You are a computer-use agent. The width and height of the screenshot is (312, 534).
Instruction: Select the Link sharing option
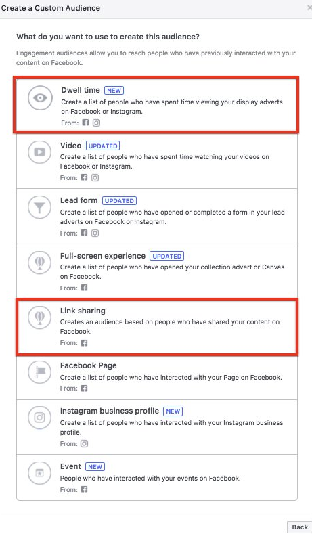click(x=157, y=327)
